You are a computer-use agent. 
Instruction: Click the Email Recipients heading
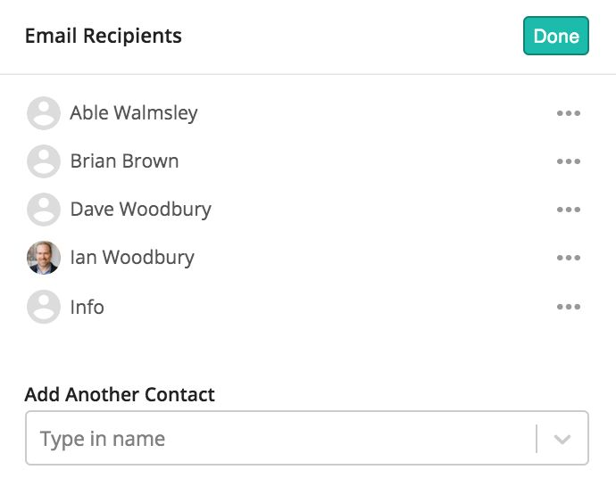[x=104, y=36]
